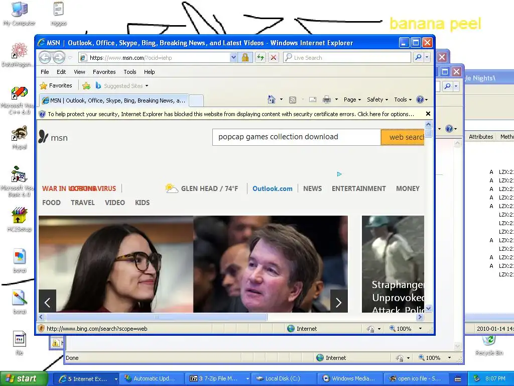Click the Start button
514x386 pixels.
click(x=23, y=379)
